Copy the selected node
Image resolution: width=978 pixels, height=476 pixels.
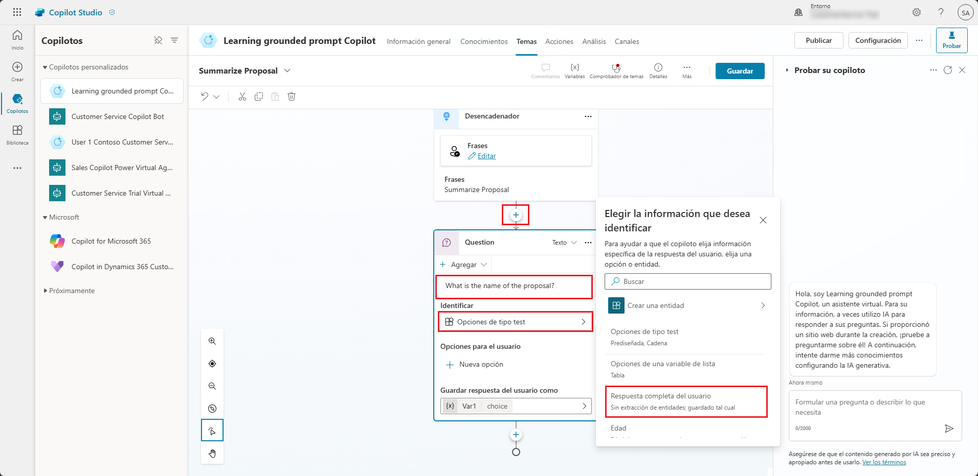pyautogui.click(x=259, y=97)
